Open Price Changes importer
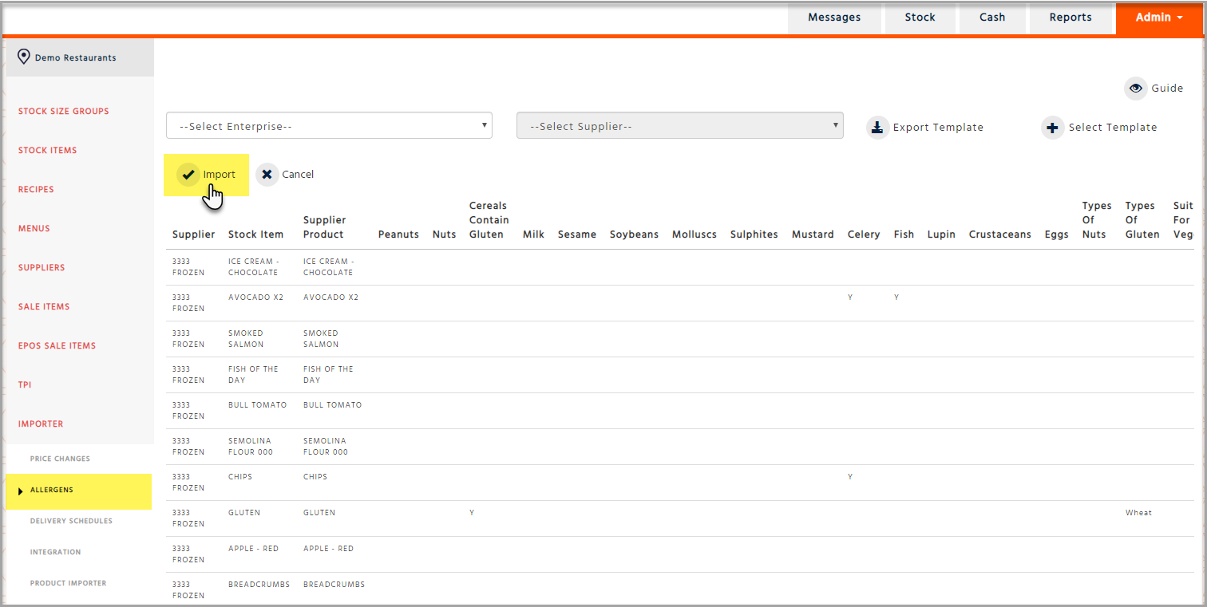Screen dimensions: 1207x607 tap(60, 459)
